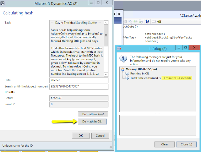This screenshot has height=152, width=201.
Task: Minimize the Infolog (2) window
Action: coord(179,48)
